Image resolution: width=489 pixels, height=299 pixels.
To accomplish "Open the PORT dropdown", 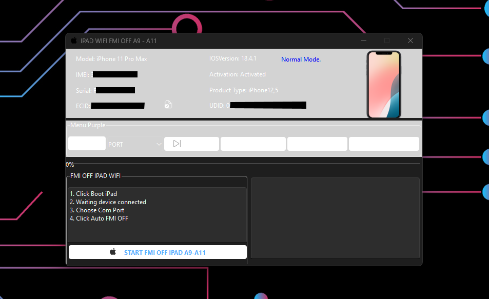I will pyautogui.click(x=134, y=144).
